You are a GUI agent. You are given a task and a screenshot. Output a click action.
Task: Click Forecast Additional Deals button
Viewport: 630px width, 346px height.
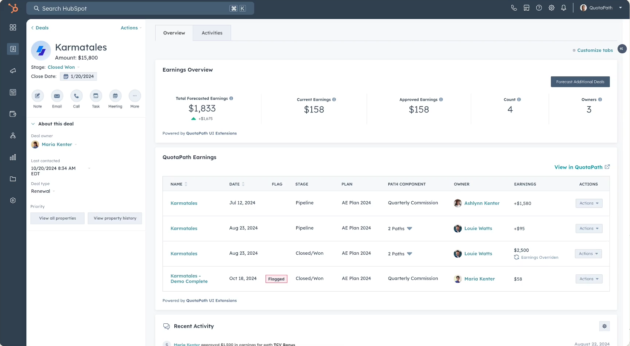(580, 82)
